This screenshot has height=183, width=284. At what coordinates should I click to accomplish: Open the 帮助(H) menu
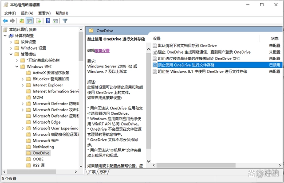(62, 13)
